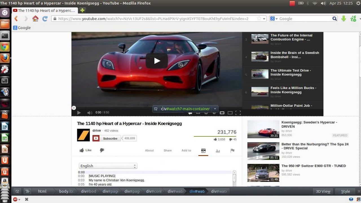Close the addon bar with the X
Screen dimensions: 361x203
[x=27, y=199]
